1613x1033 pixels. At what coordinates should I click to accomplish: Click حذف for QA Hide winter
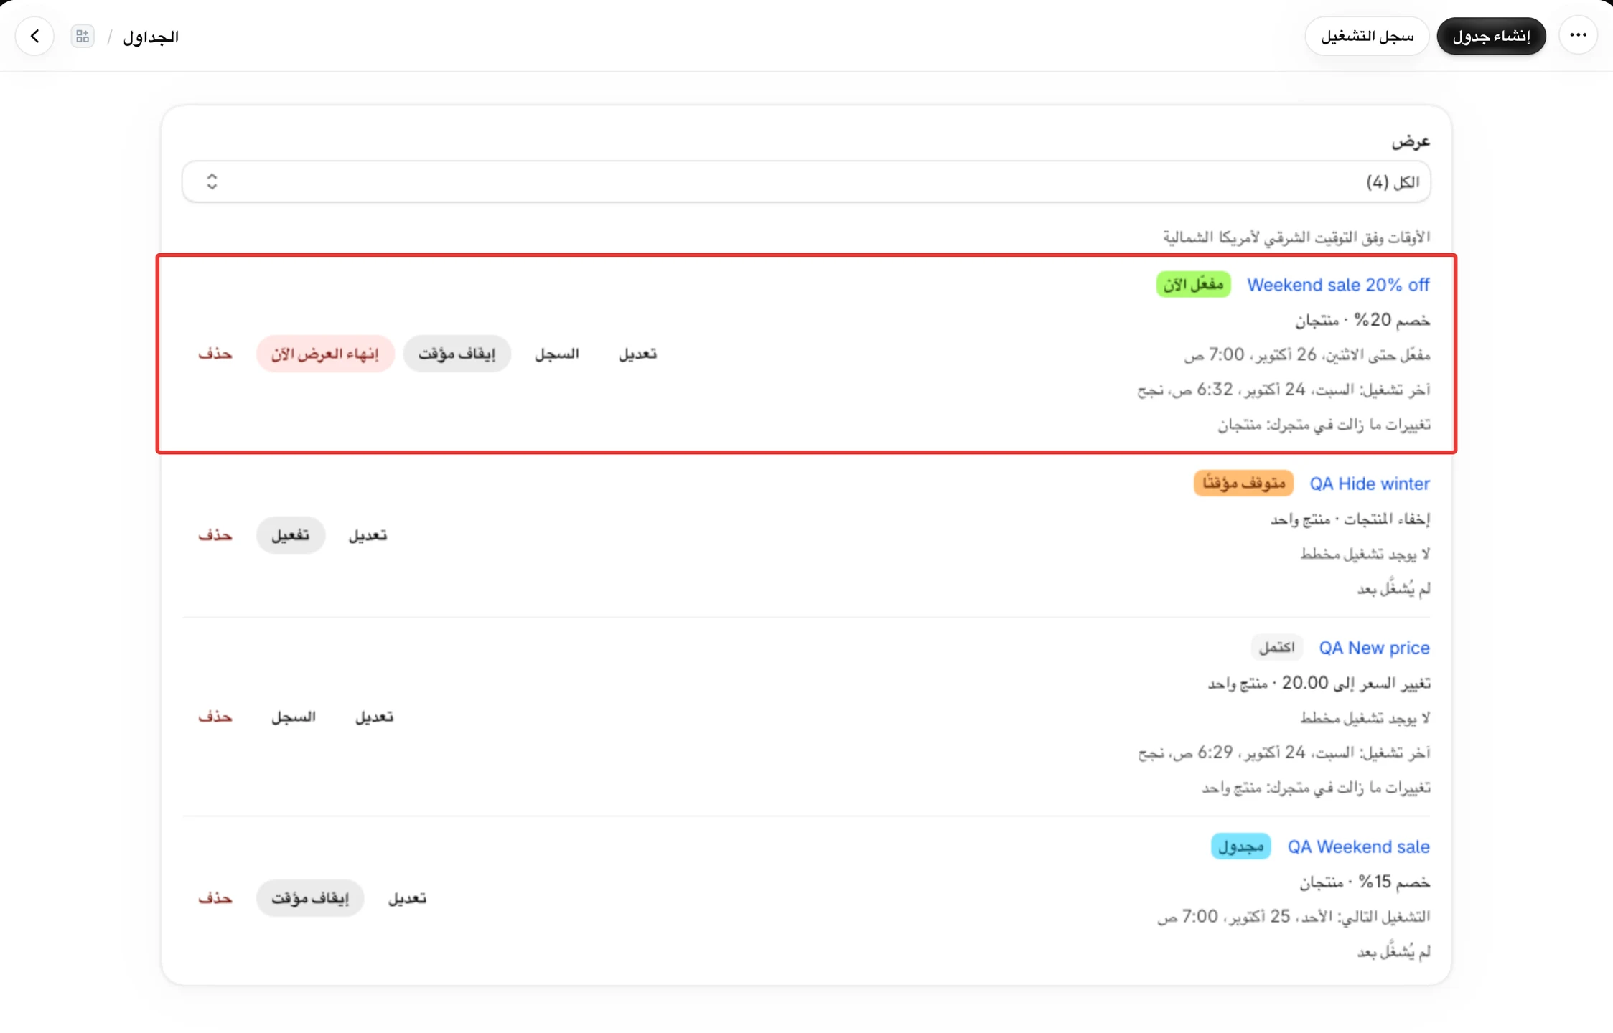215,535
